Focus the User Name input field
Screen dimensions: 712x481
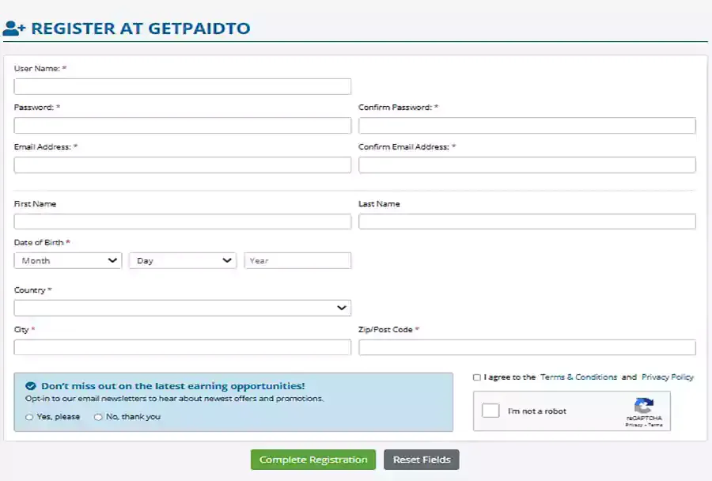click(183, 86)
